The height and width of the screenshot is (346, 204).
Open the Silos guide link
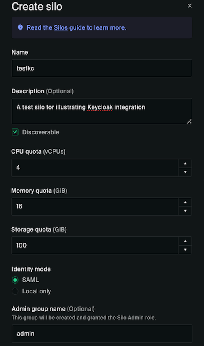[61, 28]
